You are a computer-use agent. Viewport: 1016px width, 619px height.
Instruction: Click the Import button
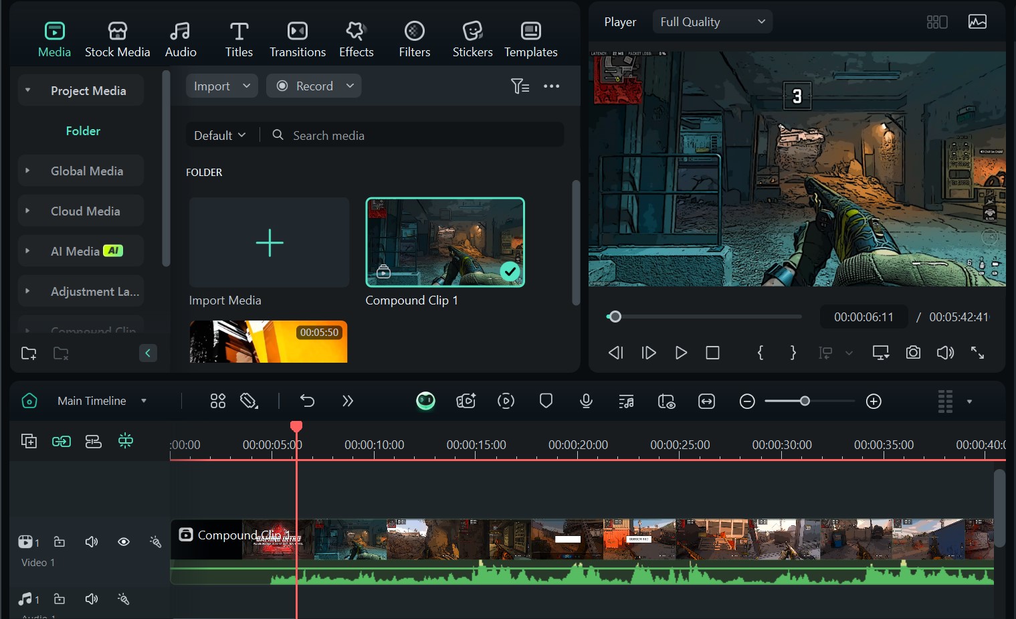pyautogui.click(x=212, y=86)
